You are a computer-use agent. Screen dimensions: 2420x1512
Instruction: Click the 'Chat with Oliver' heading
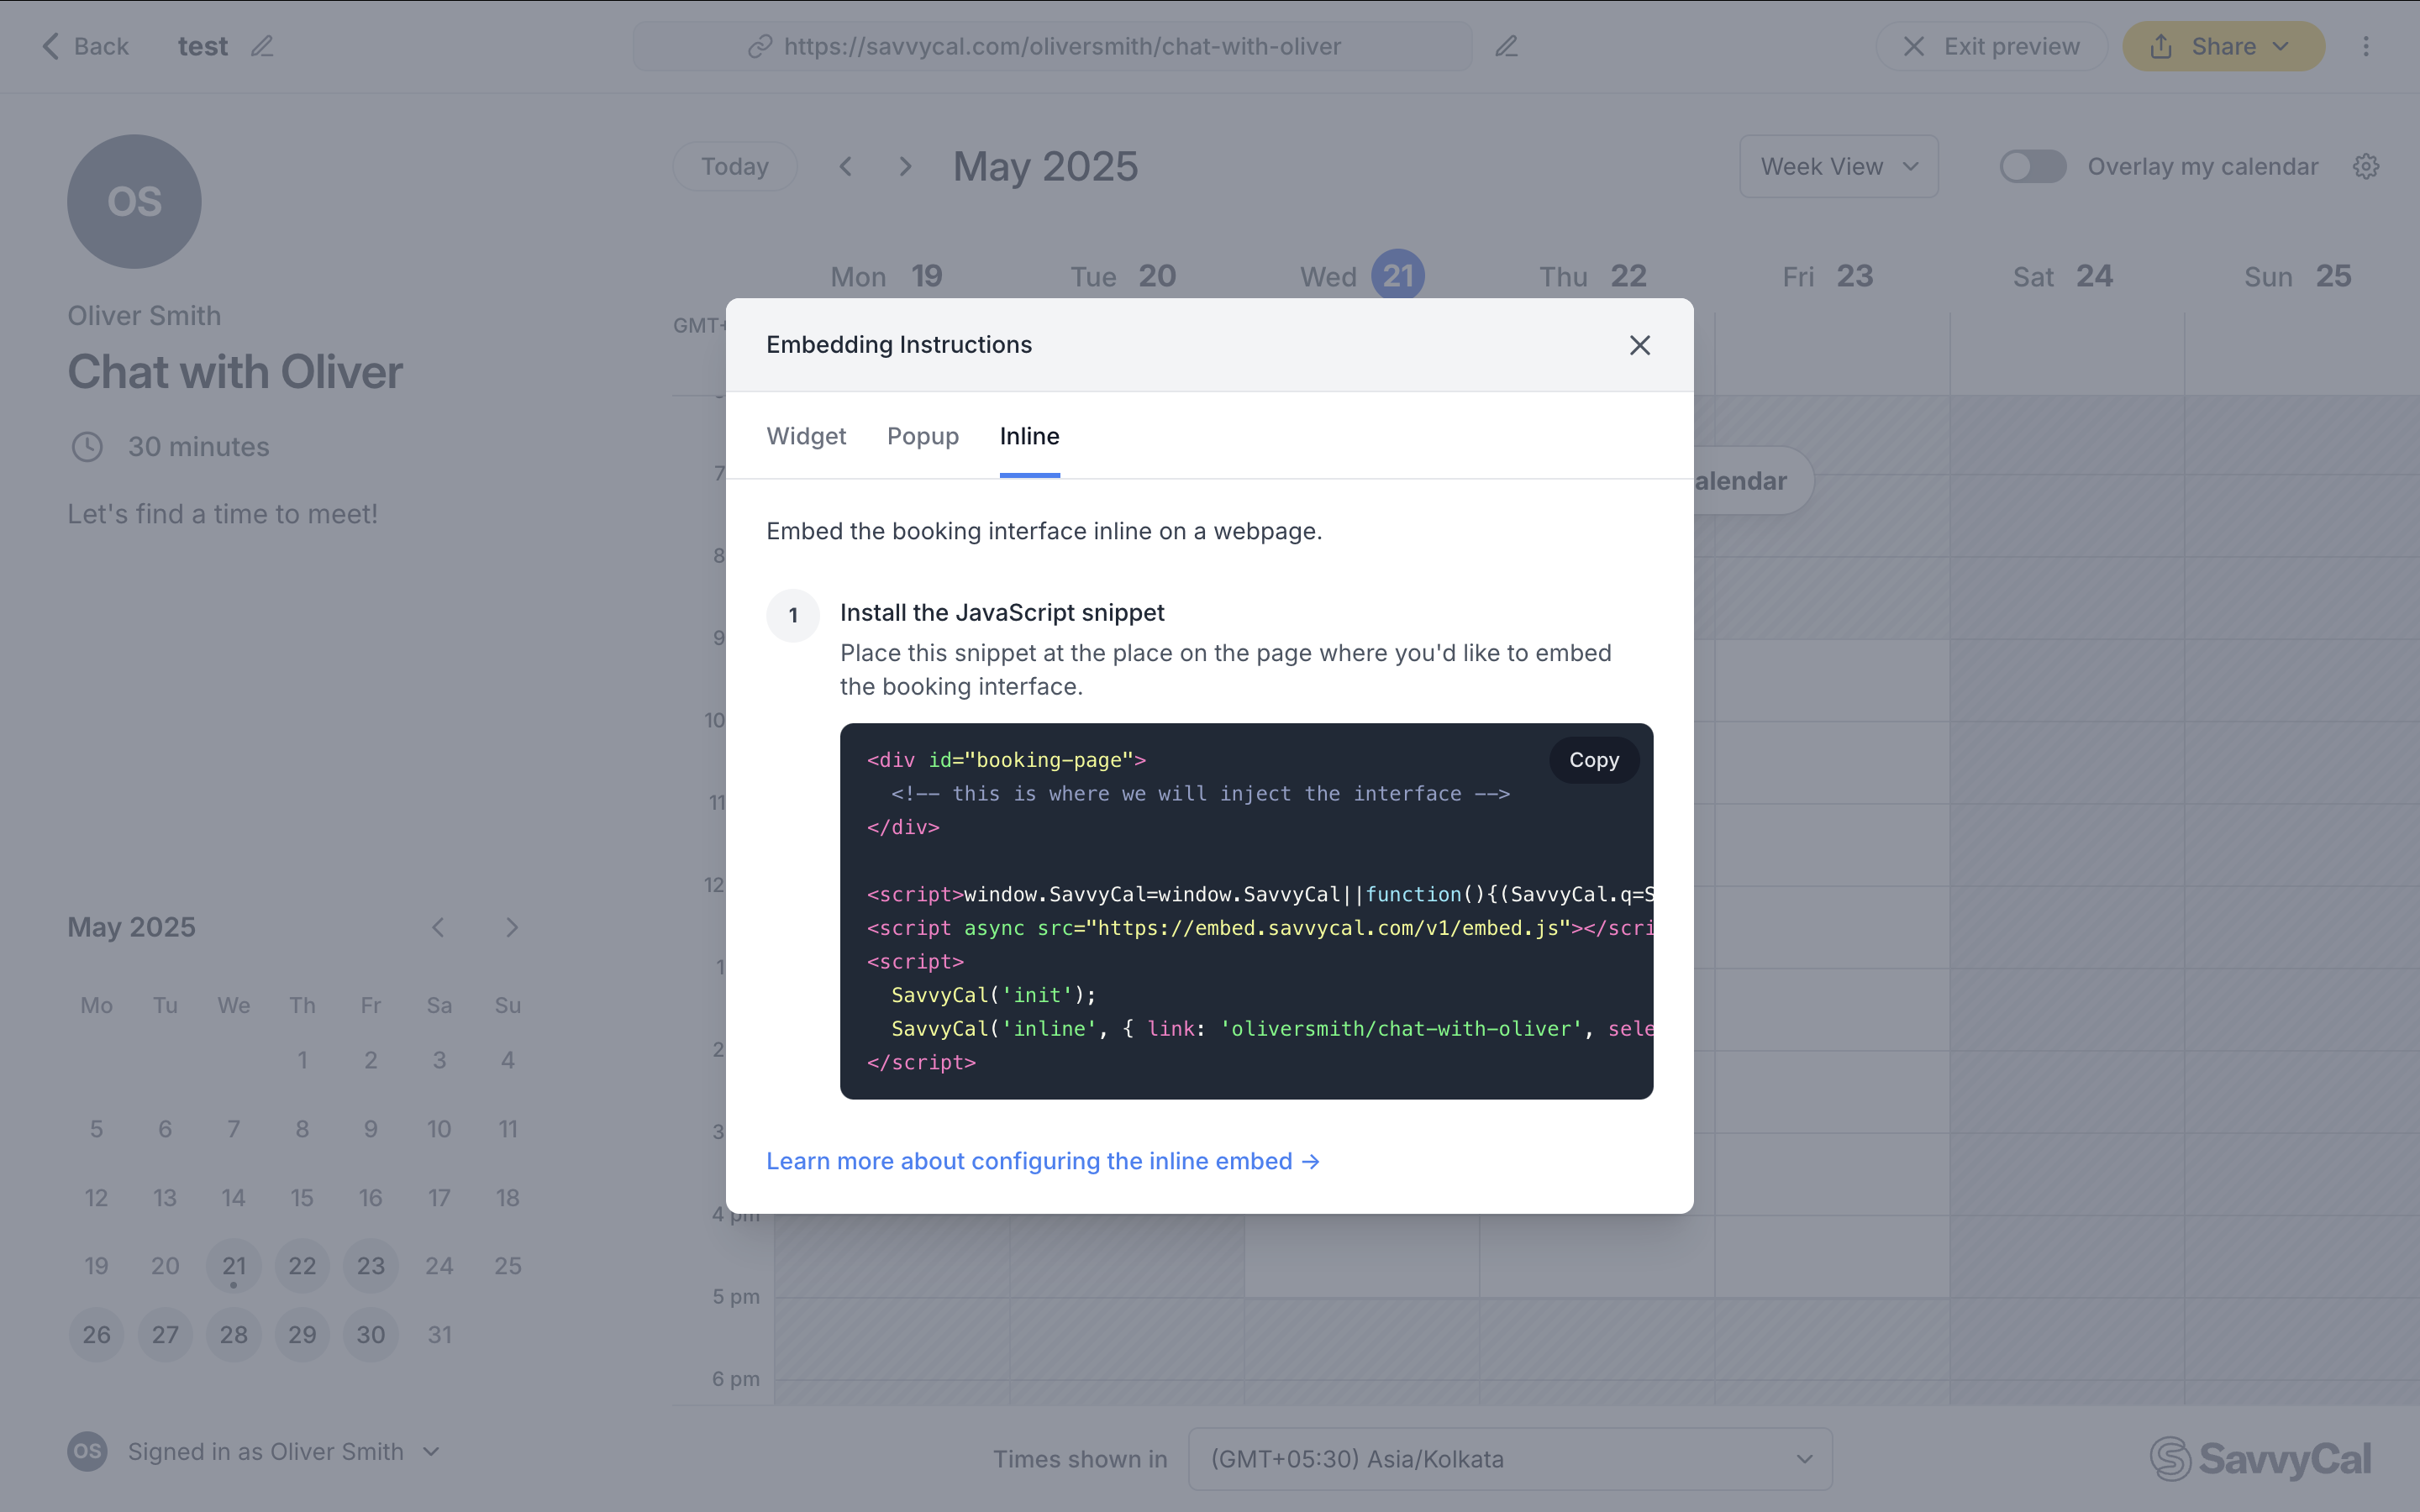(235, 372)
